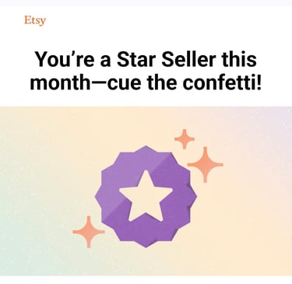This screenshot has height=284, width=292.
Task: Click the orange sparkle below-left of the badge
Action: [x=89, y=232]
